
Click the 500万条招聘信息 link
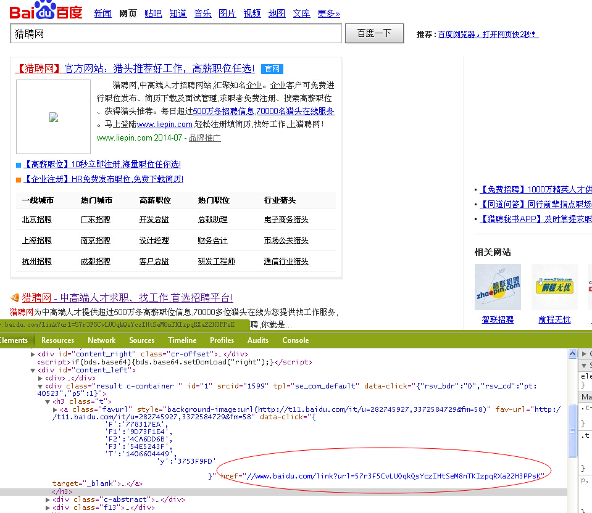[x=223, y=111]
